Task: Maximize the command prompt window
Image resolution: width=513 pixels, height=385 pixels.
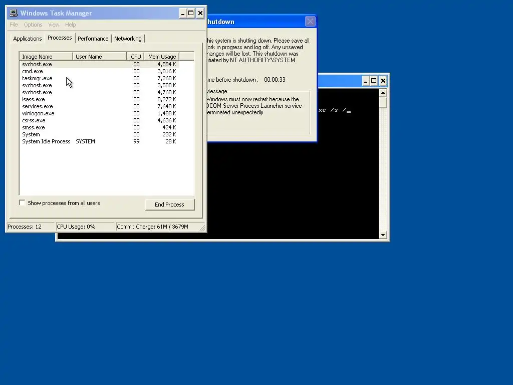Action: (374, 81)
